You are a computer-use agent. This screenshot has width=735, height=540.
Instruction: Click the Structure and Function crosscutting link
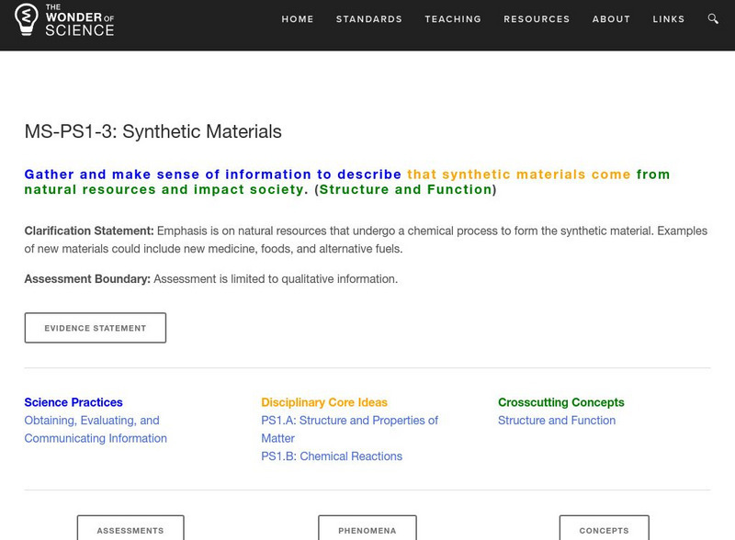tap(557, 421)
